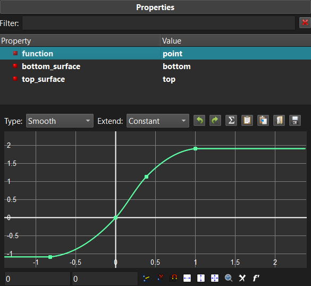Fit view vertically

click(x=201, y=278)
